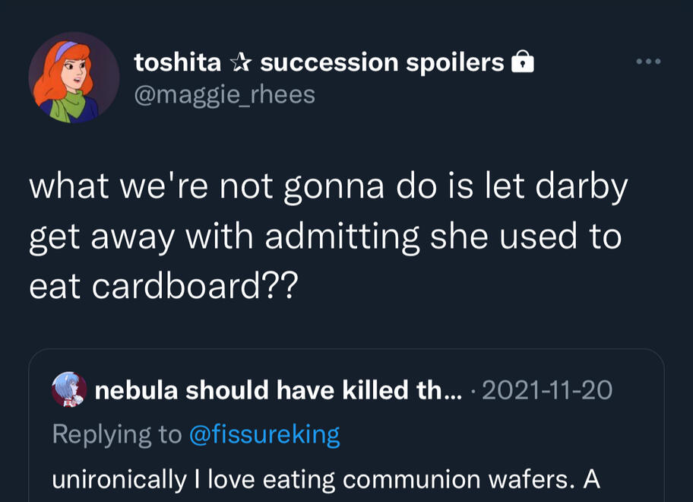The height and width of the screenshot is (502, 693).
Task: Click 'succession spoilers' in the display name
Action: pos(381,63)
